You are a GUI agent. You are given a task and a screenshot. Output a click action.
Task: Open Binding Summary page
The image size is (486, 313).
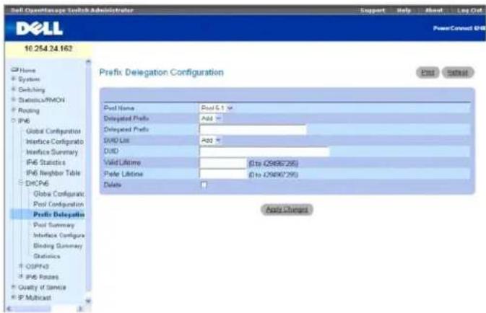tap(58, 246)
